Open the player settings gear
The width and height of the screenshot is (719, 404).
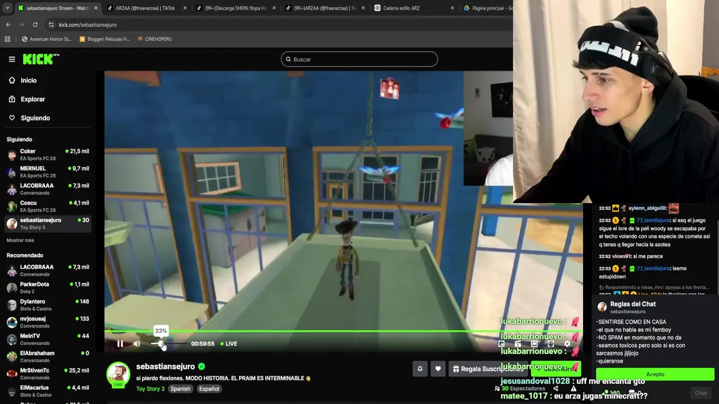tap(567, 344)
